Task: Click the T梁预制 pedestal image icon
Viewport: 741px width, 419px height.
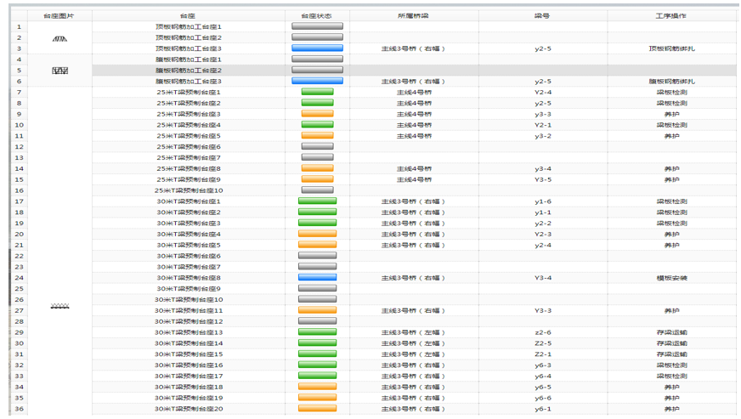Action: pos(59,305)
